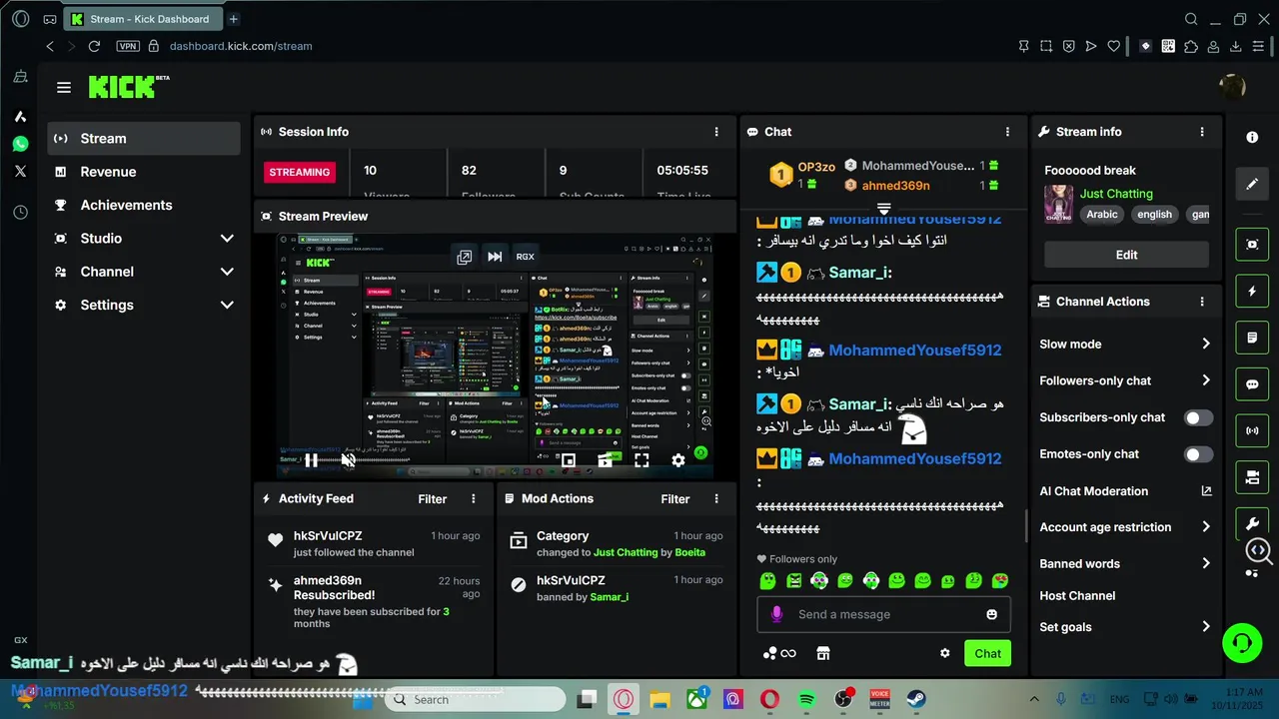The width and height of the screenshot is (1279, 719).
Task: Open Spotify from the taskbar
Action: tap(806, 700)
